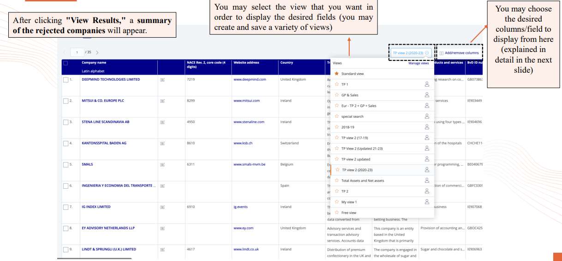Open the Manage views link

tap(419, 63)
